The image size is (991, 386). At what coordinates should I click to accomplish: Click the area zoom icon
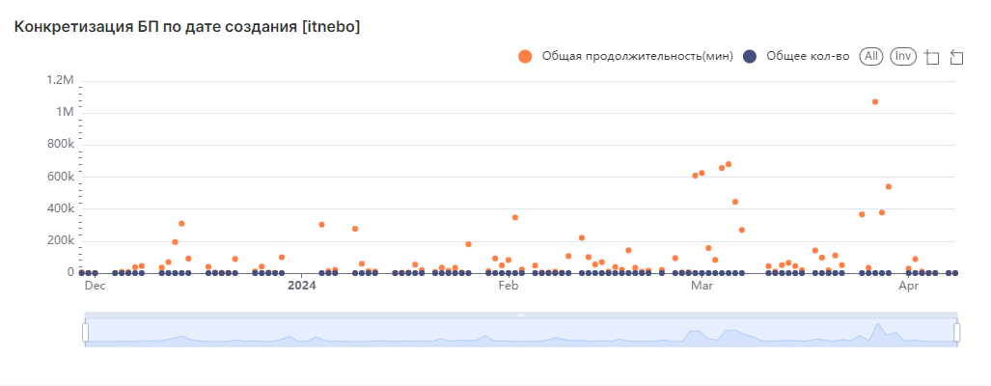(x=931, y=57)
